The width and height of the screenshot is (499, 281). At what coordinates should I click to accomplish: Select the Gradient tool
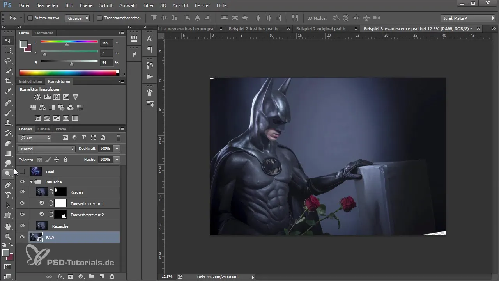(x=8, y=153)
